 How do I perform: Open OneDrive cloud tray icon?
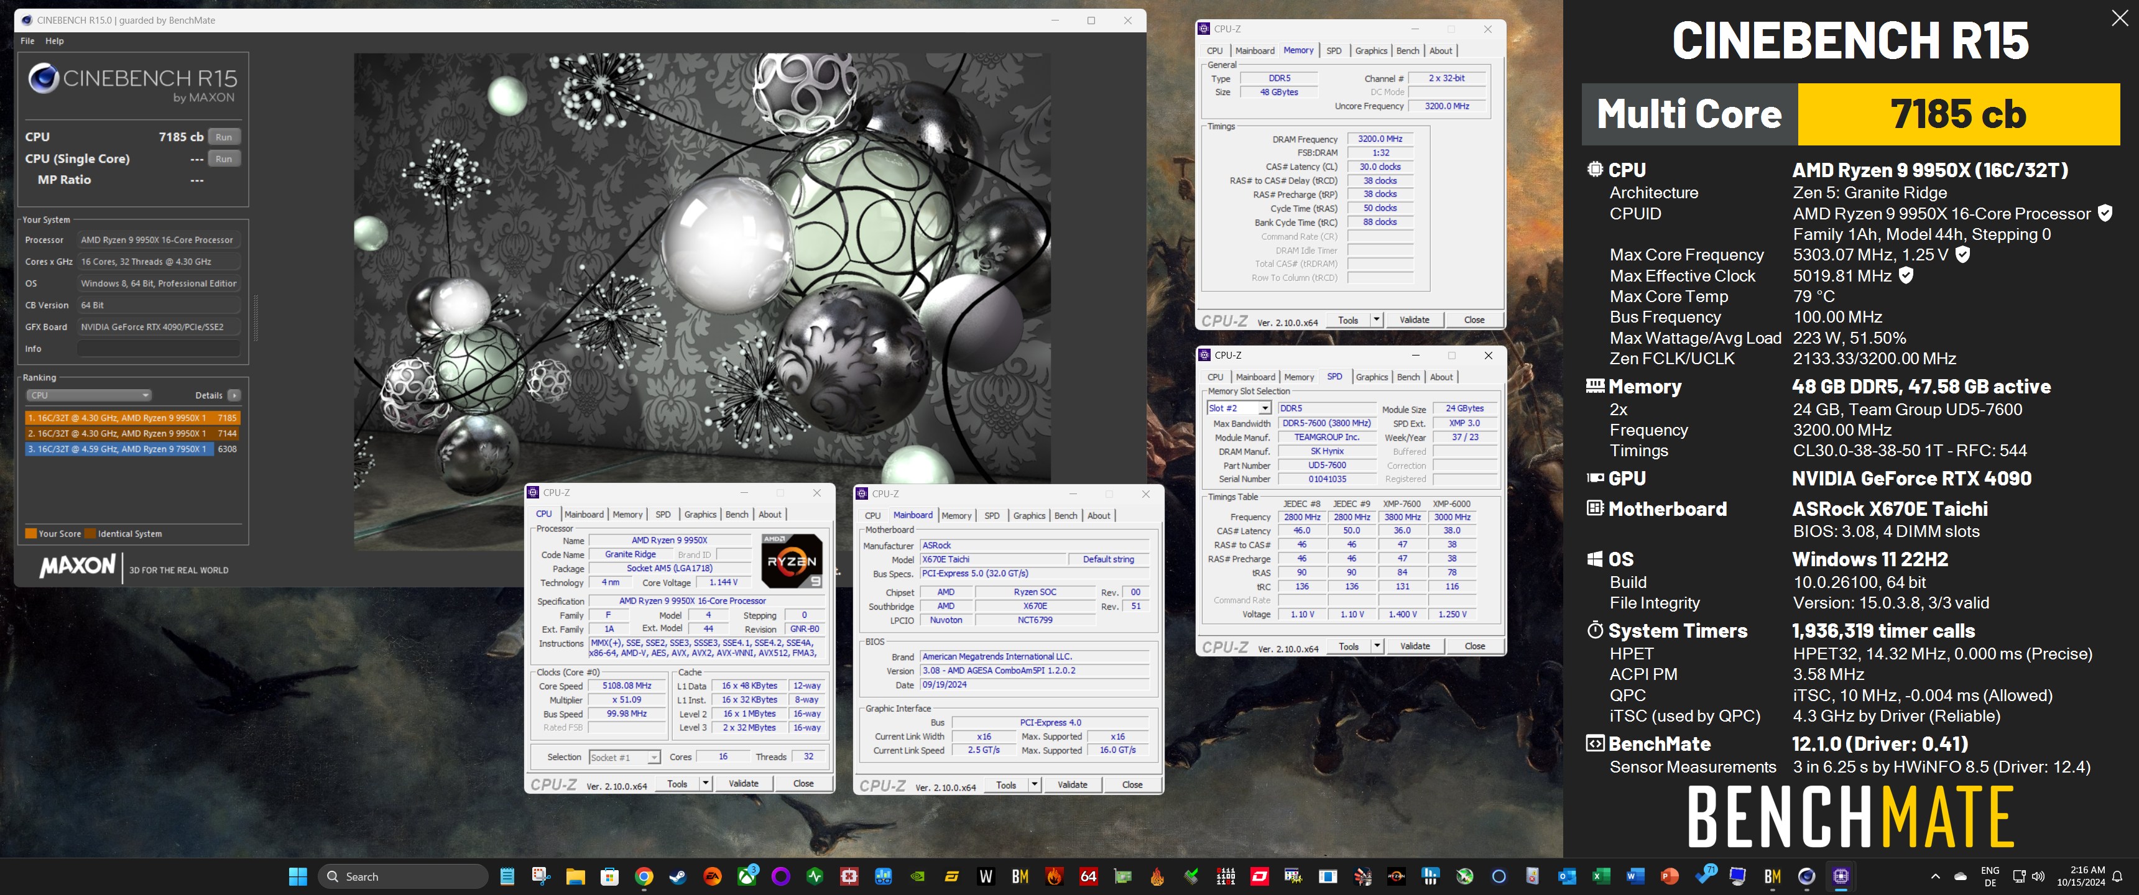tap(1960, 877)
